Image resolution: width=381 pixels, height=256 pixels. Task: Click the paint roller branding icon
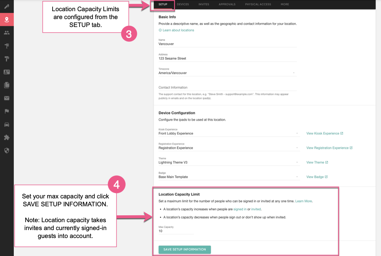tap(6, 58)
